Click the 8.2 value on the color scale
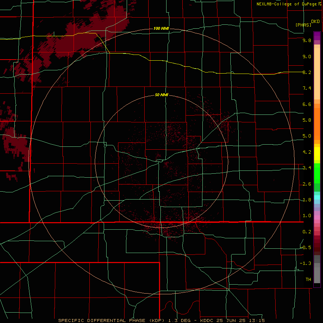 [307, 72]
